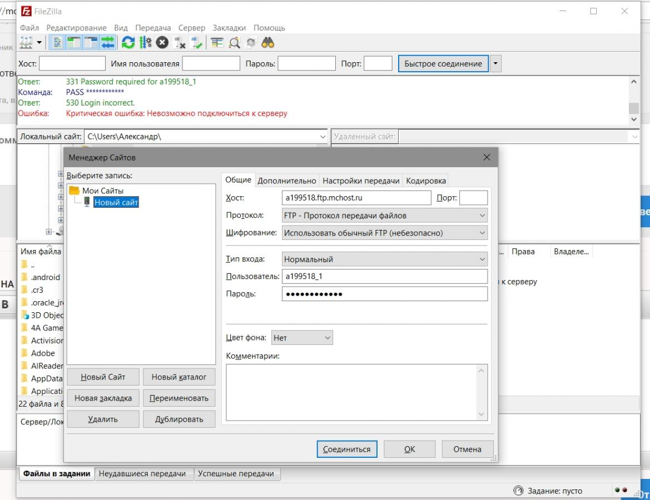Viewport: 650px width, 500px height.
Task: Open the Вид menu
Action: (x=121, y=28)
